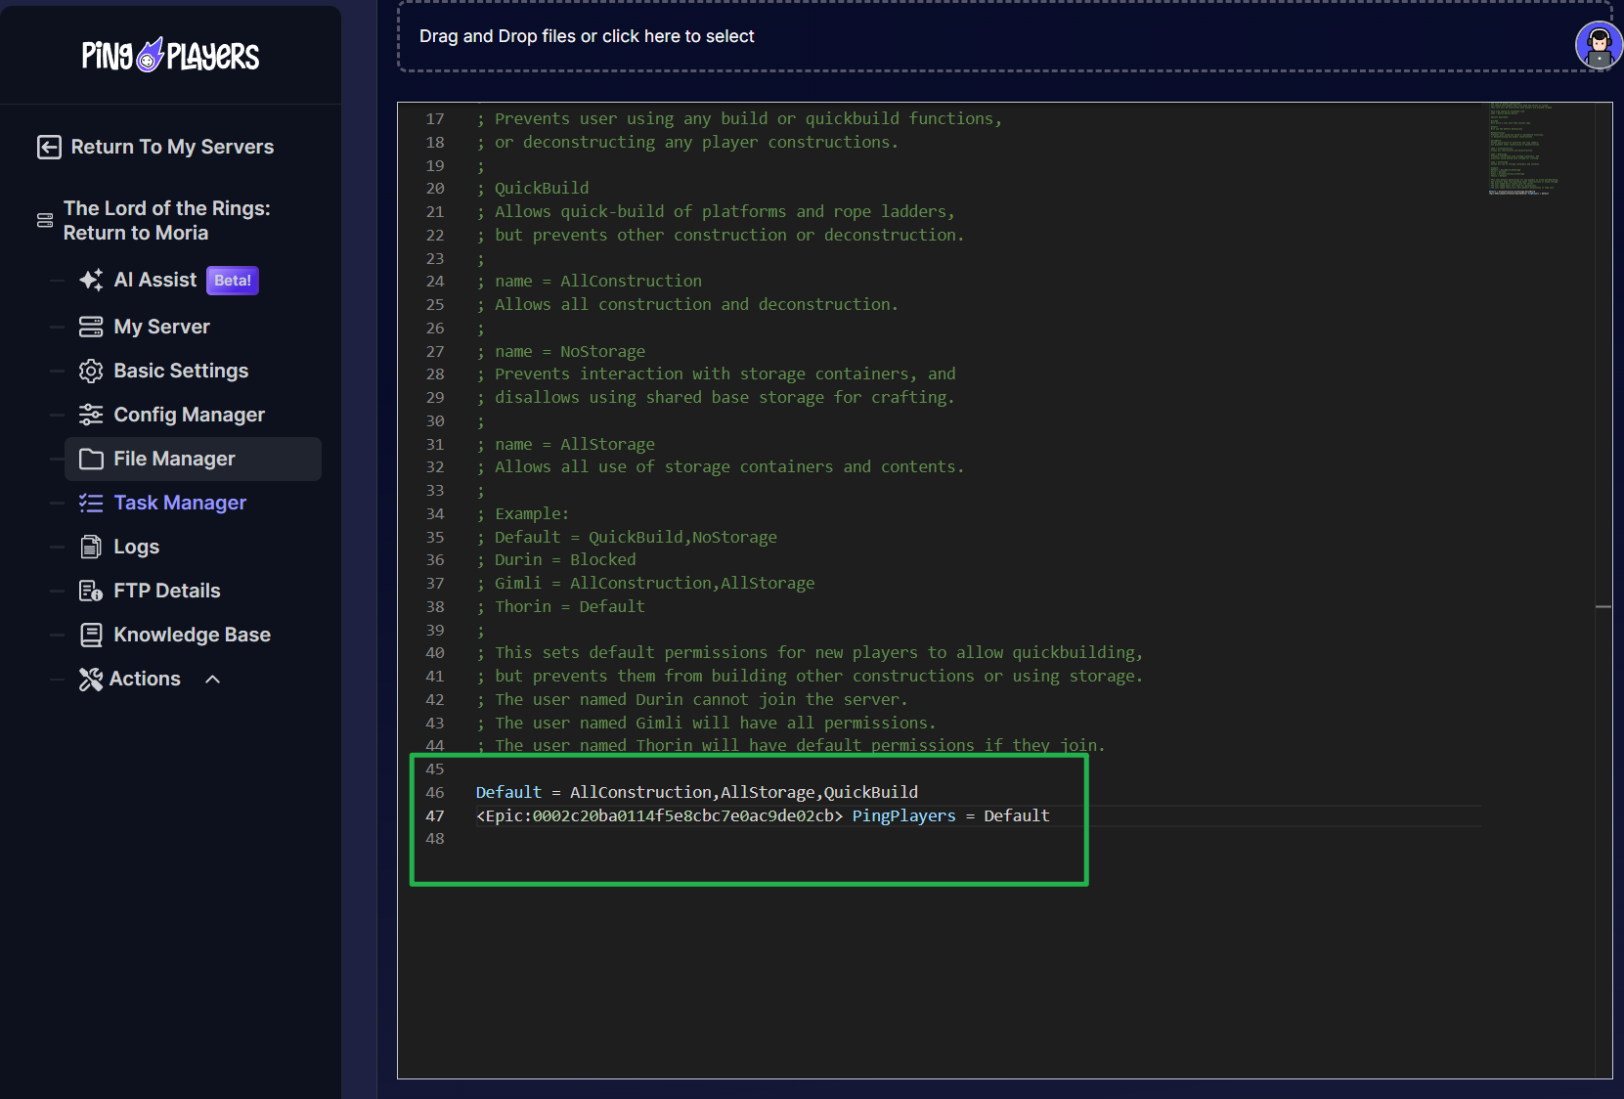1624x1099 pixels.
Task: Collapse the Actions section chevron
Action: (213, 680)
